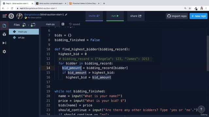Click the editor vertical scrollbar

click(208, 53)
